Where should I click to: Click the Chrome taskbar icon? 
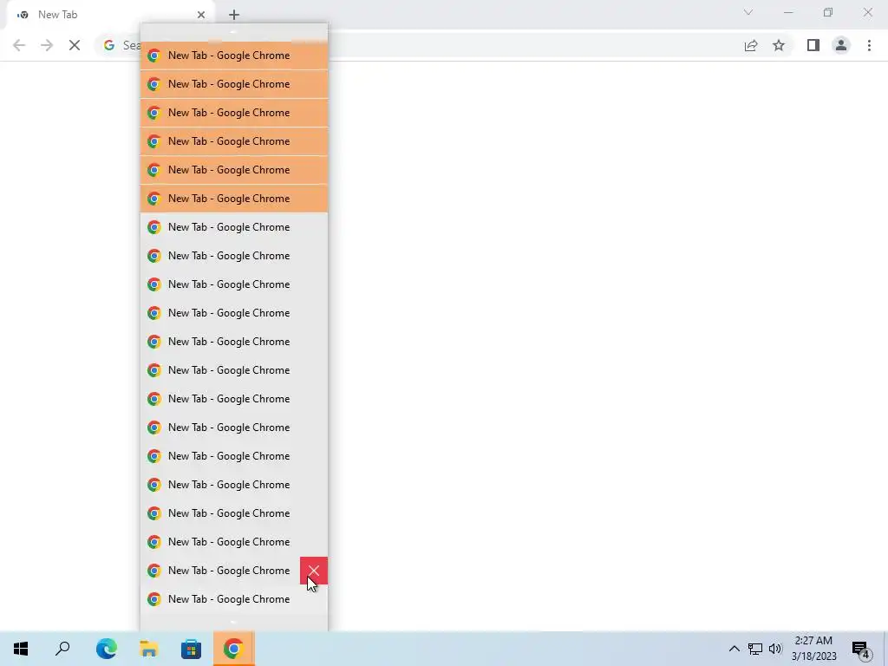click(x=233, y=649)
